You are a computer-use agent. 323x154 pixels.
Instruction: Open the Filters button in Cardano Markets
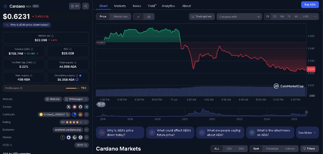(x=310, y=149)
